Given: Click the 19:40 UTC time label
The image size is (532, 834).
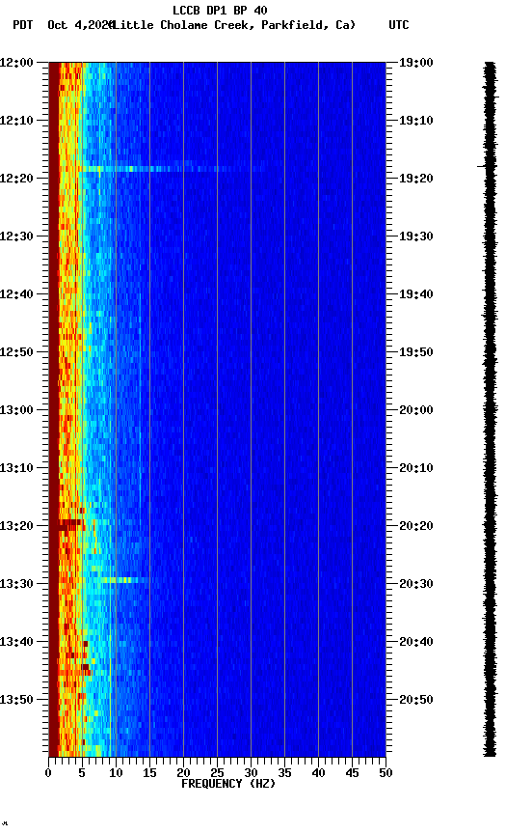Looking at the screenshot, I should (416, 294).
